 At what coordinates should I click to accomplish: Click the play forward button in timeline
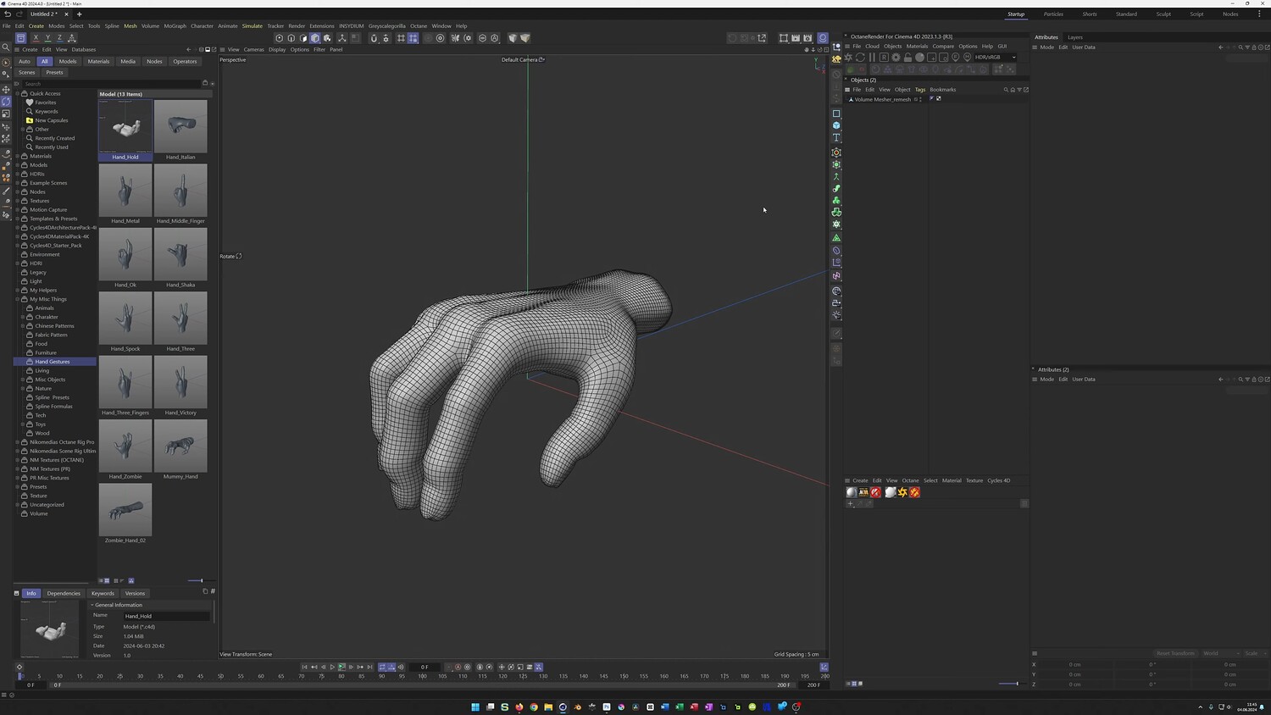pos(332,668)
